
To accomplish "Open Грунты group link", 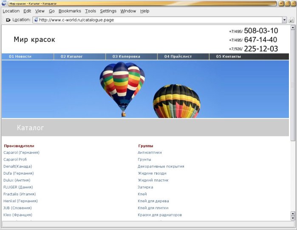I will 144,160.
